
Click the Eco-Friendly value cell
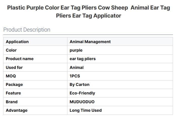(82, 93)
